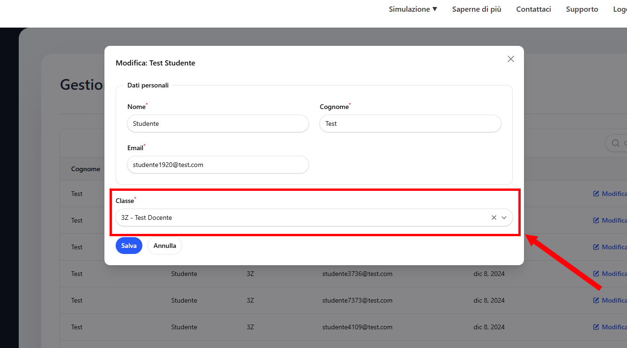Open the Simulazione dropdown menu
627x348 pixels.
click(413, 9)
